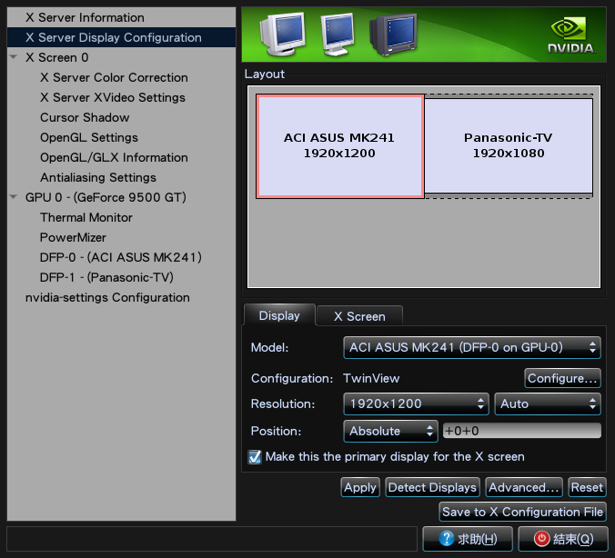Click the white CRT monitor banner icon
The image size is (615, 558).
(282, 35)
